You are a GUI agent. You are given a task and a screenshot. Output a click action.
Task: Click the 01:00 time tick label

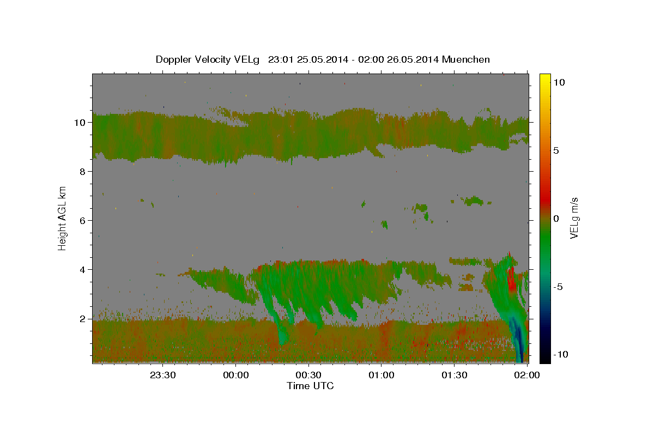click(x=381, y=376)
